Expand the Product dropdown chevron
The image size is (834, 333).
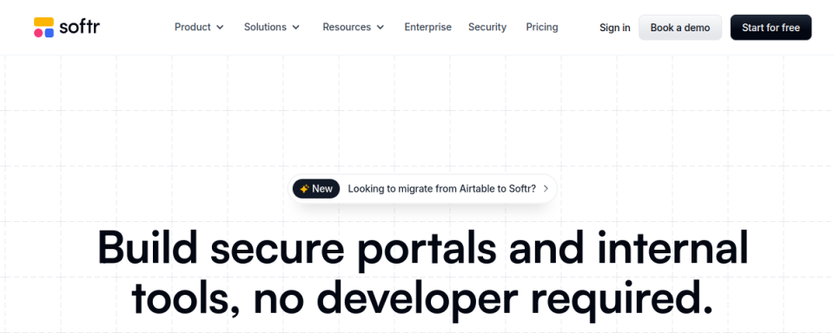tap(220, 27)
